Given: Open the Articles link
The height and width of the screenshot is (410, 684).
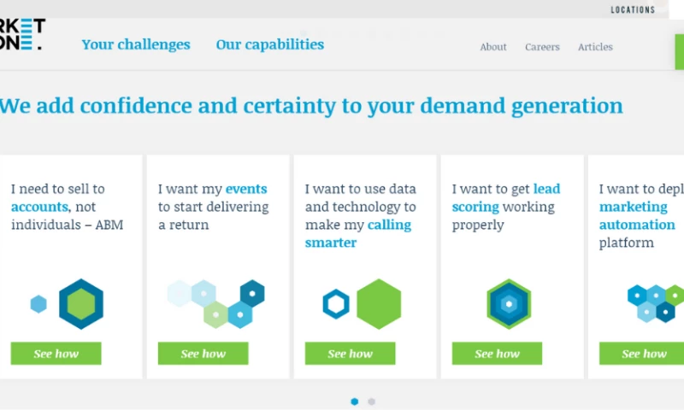Looking at the screenshot, I should coord(595,47).
